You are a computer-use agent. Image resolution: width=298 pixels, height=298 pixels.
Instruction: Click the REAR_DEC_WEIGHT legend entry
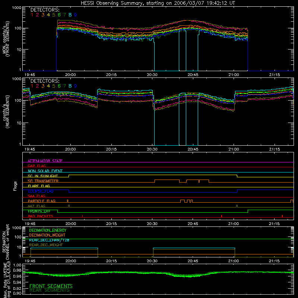pyautogui.click(x=46, y=245)
